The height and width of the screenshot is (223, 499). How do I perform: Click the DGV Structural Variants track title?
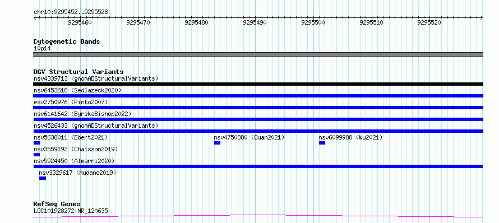[78, 72]
